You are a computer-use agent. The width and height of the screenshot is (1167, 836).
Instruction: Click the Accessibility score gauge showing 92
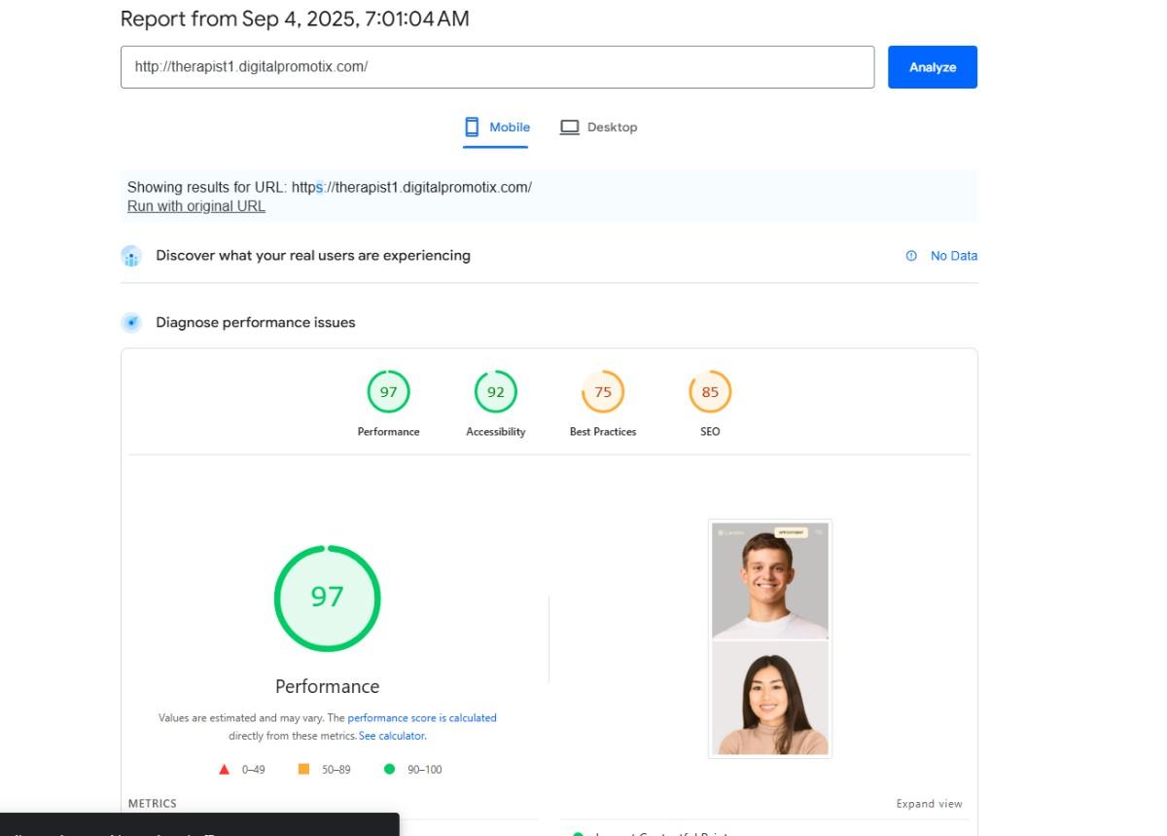pyautogui.click(x=495, y=392)
